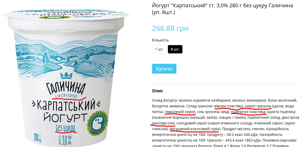299x147 pixels.
Task: Click the Галичина logo text on the cup
Action: tap(64, 88)
